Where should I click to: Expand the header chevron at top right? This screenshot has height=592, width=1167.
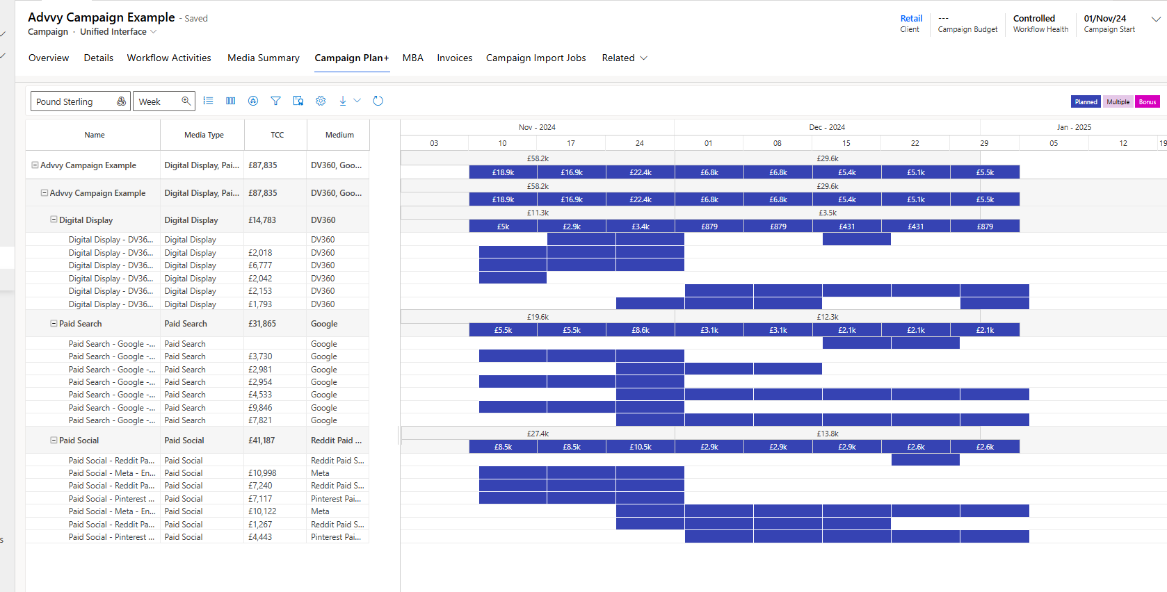(x=1156, y=19)
